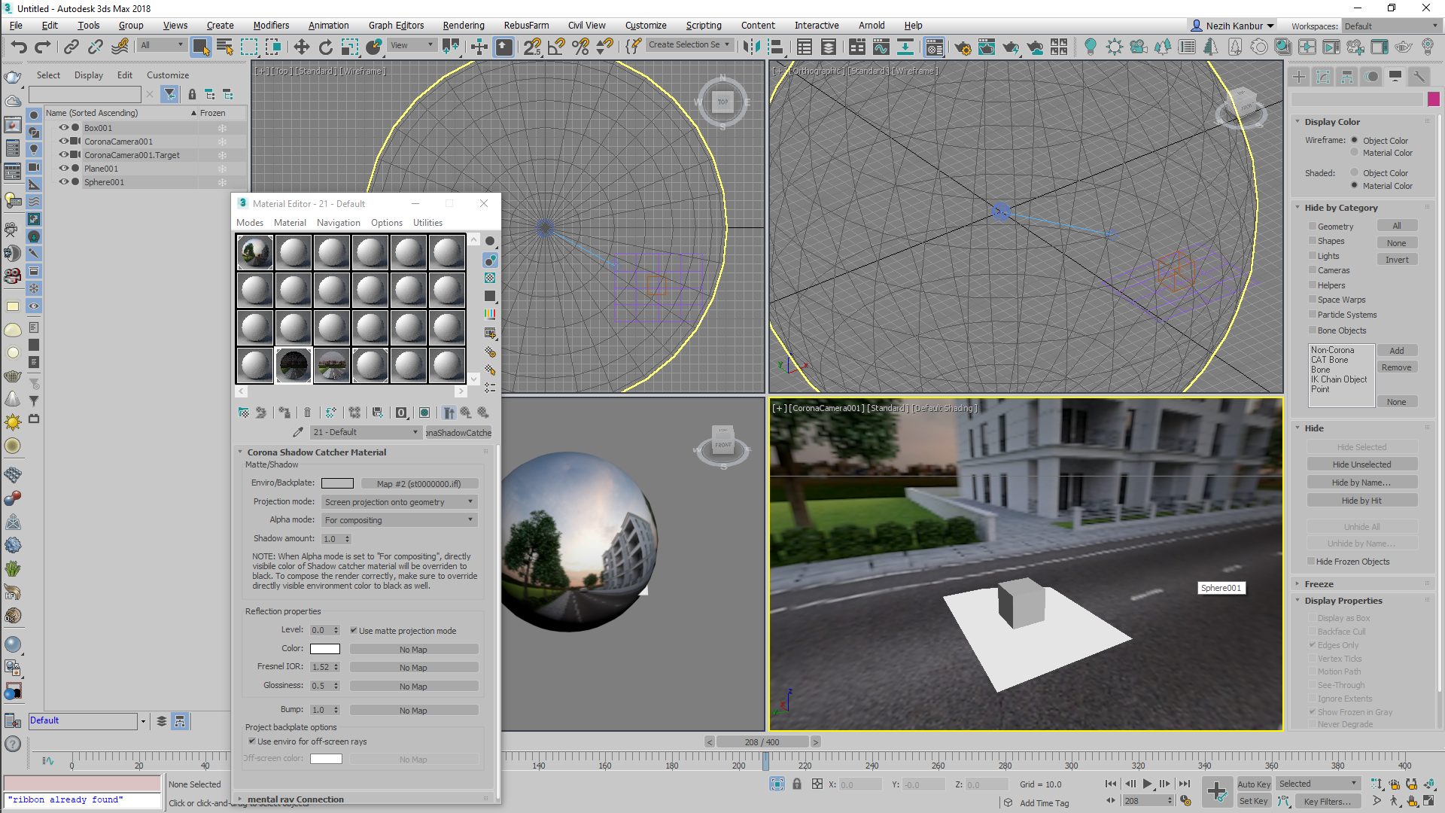Open Alpha mode For compositing dropdown

[400, 520]
